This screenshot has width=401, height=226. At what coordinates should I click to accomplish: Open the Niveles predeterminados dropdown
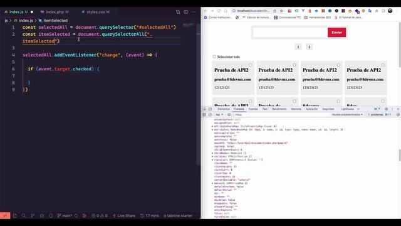tap(347, 115)
